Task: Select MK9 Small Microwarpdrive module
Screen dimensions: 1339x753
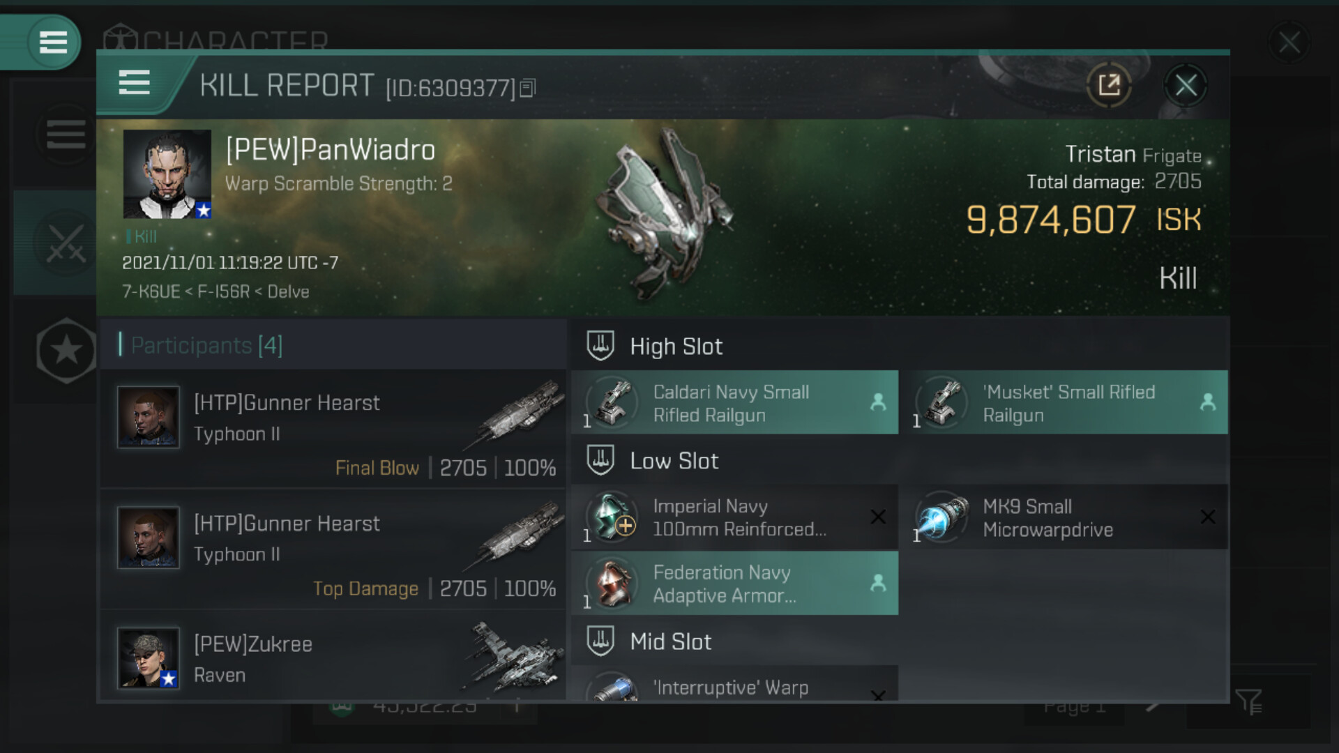Action: tap(1064, 517)
